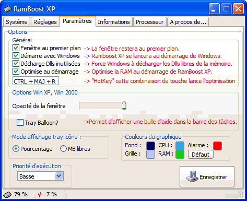Click the RAM chip icon in the status bar
This screenshot has width=247, height=201.
click(x=7, y=194)
